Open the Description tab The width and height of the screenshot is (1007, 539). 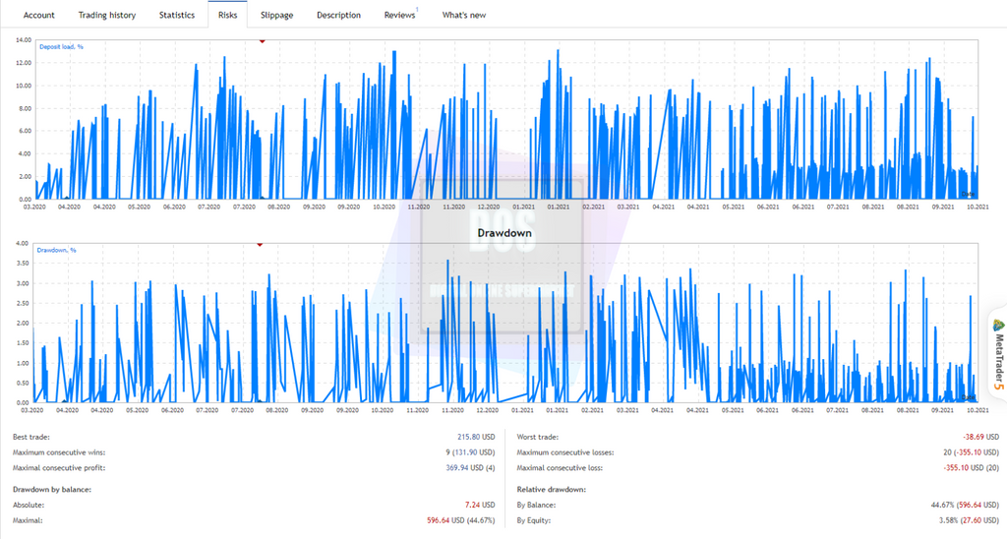pyautogui.click(x=338, y=15)
